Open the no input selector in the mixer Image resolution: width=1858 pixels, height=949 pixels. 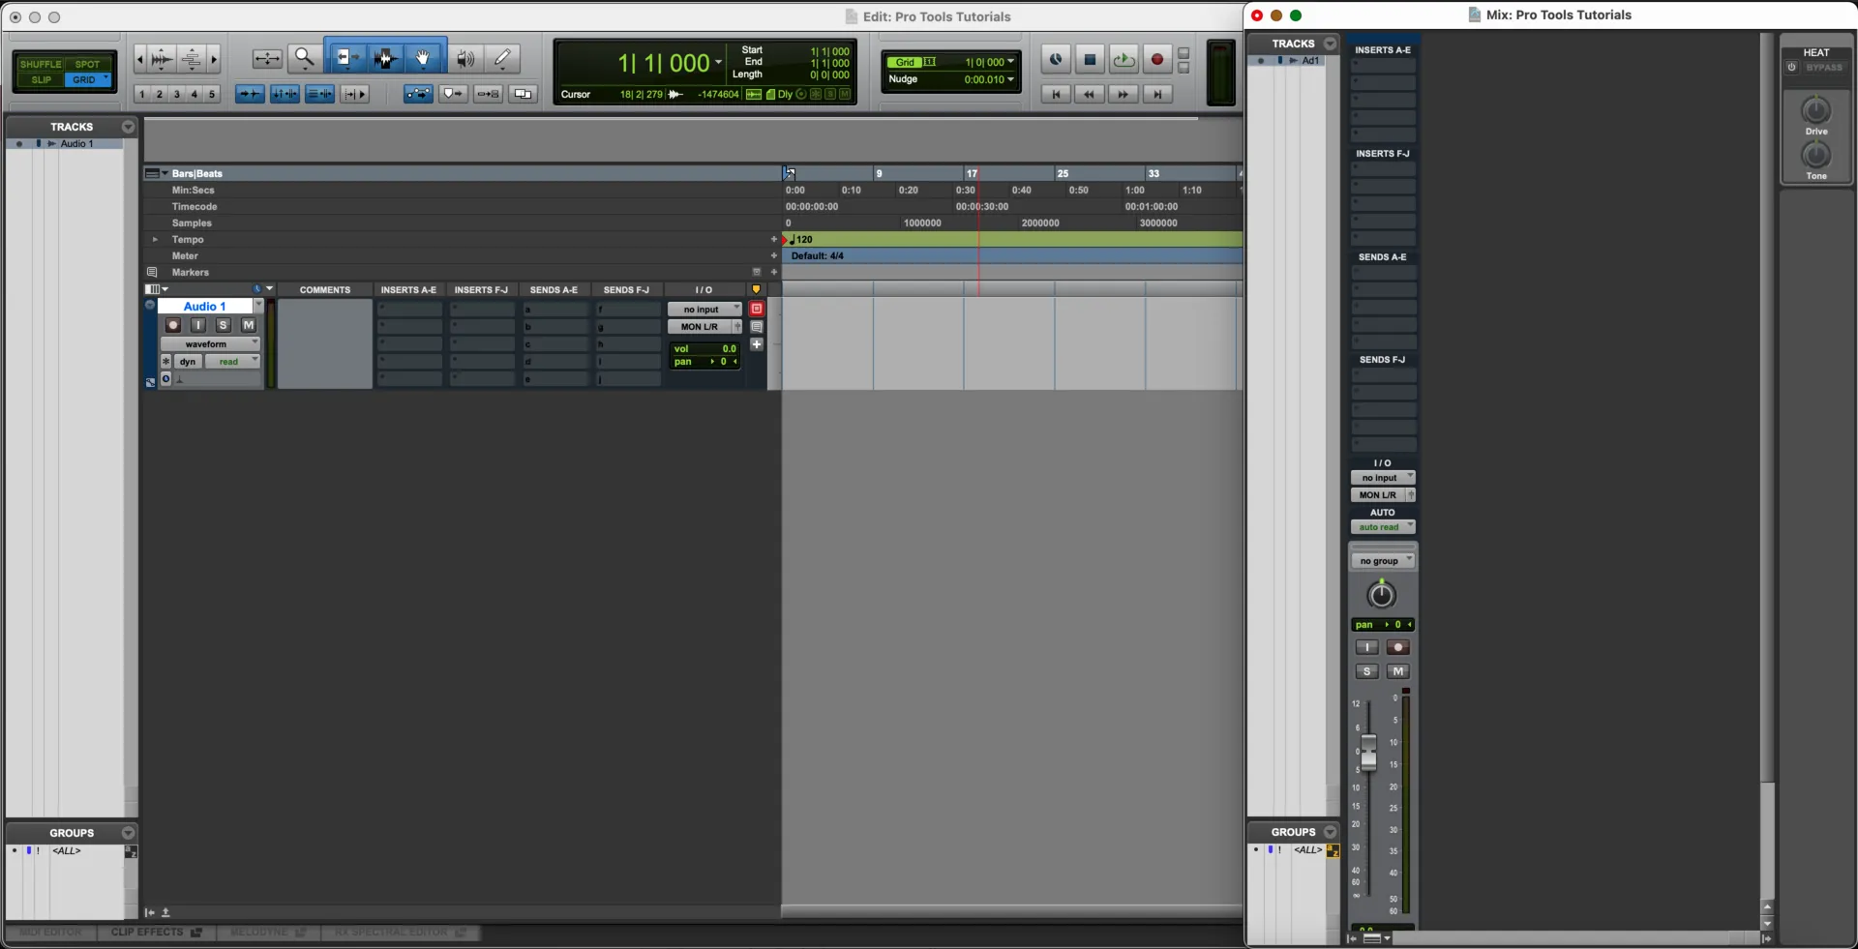click(x=1383, y=477)
